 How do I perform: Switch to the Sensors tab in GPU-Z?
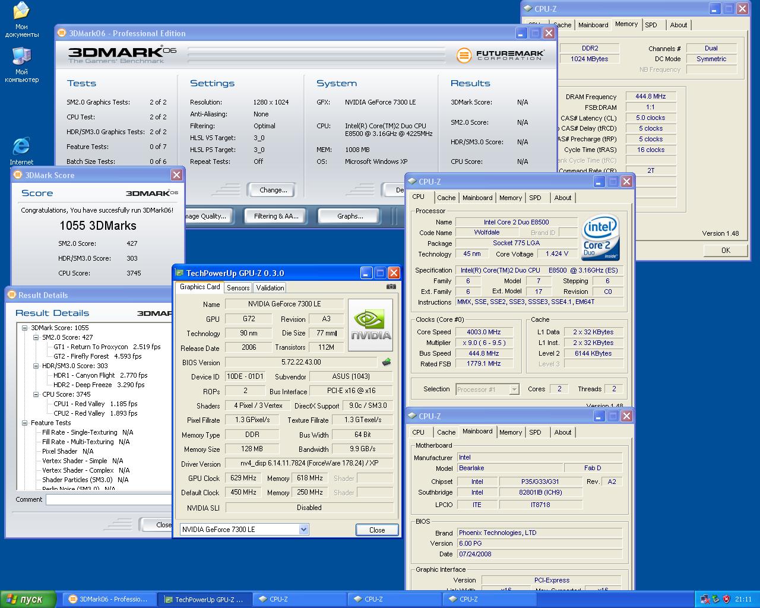(x=238, y=288)
